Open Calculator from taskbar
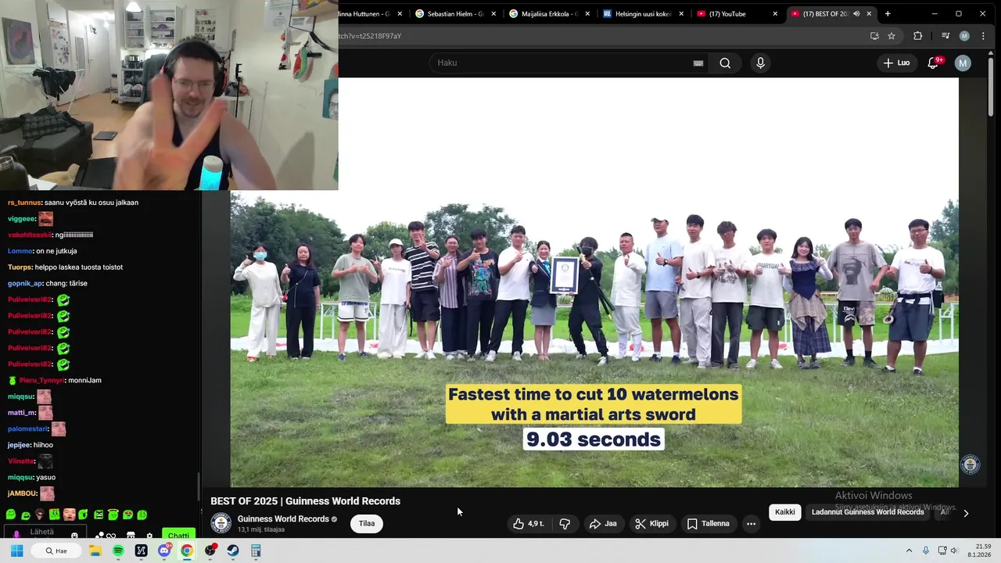 (256, 550)
